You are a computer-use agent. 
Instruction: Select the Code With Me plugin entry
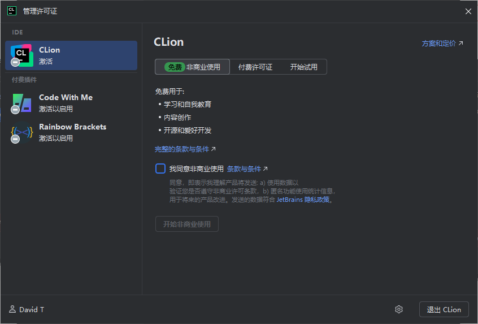point(71,103)
